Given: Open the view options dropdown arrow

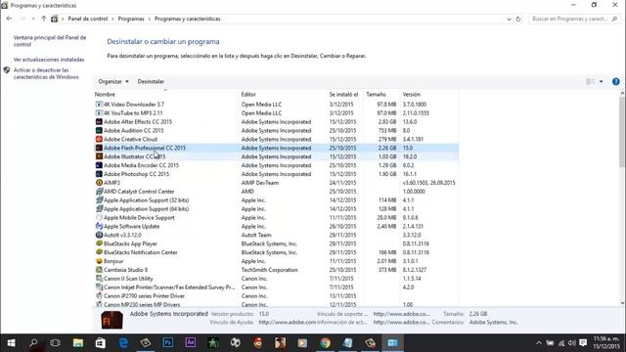Looking at the screenshot, I should coord(602,81).
